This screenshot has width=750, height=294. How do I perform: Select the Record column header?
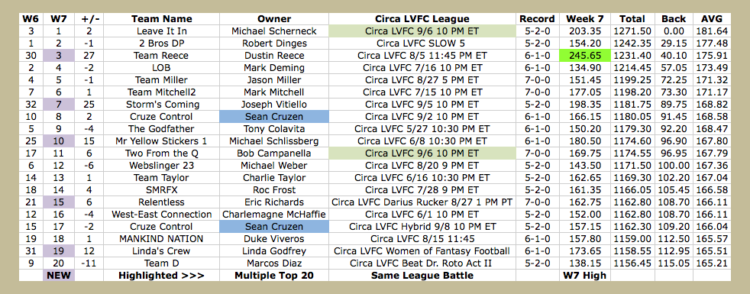click(538, 19)
